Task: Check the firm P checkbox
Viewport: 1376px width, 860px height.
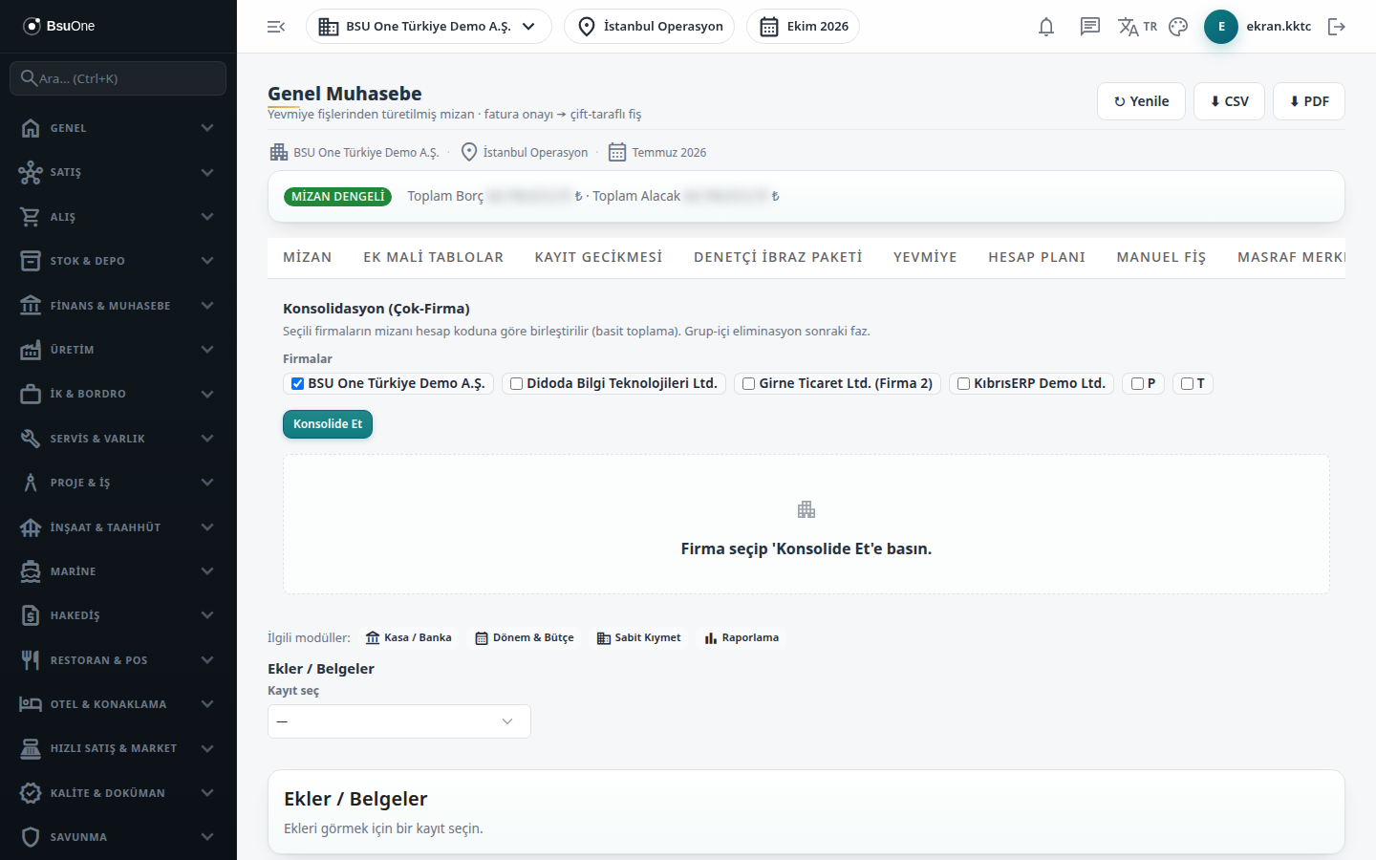Action: [x=1137, y=383]
